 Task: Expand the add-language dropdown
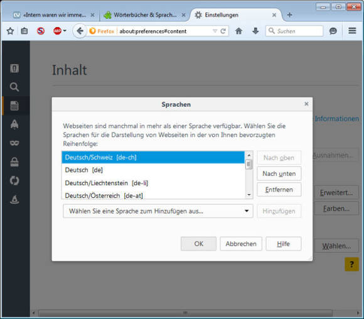pos(158,211)
